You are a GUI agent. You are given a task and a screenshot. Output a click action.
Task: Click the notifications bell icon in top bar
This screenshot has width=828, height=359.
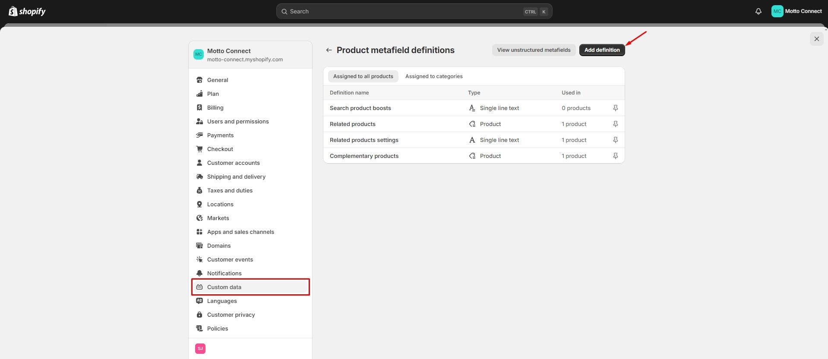click(x=758, y=12)
